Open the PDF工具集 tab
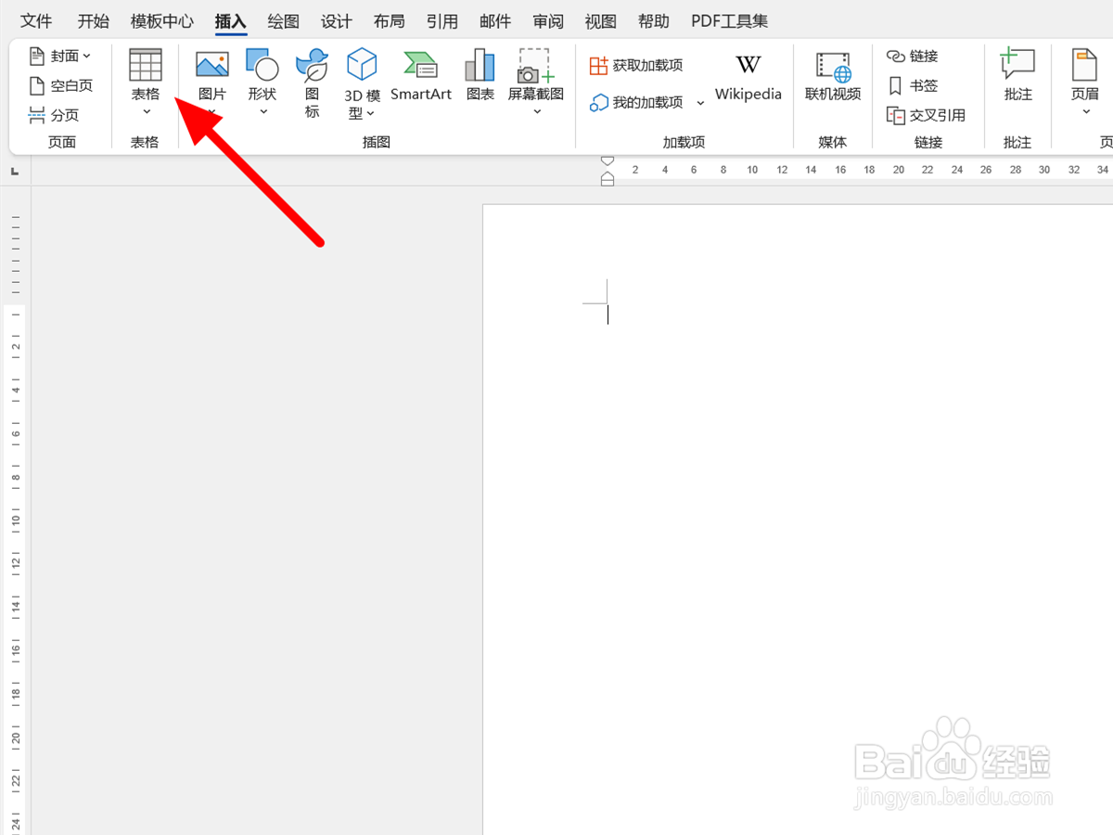Viewport: 1113px width, 835px height. [730, 20]
